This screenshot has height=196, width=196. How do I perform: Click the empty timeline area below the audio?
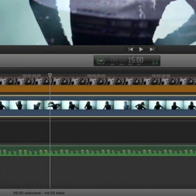(98, 173)
